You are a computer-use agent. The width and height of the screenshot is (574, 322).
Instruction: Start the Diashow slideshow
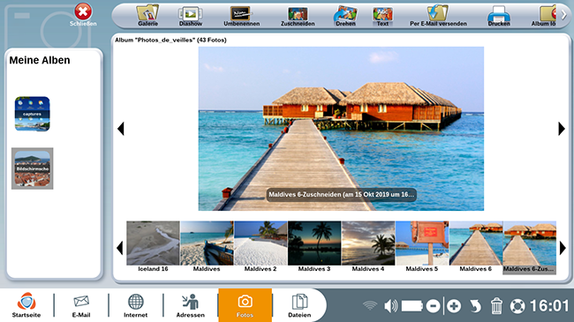coord(191,15)
